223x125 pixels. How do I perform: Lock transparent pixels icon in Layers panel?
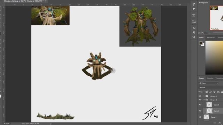click(x=207, y=92)
